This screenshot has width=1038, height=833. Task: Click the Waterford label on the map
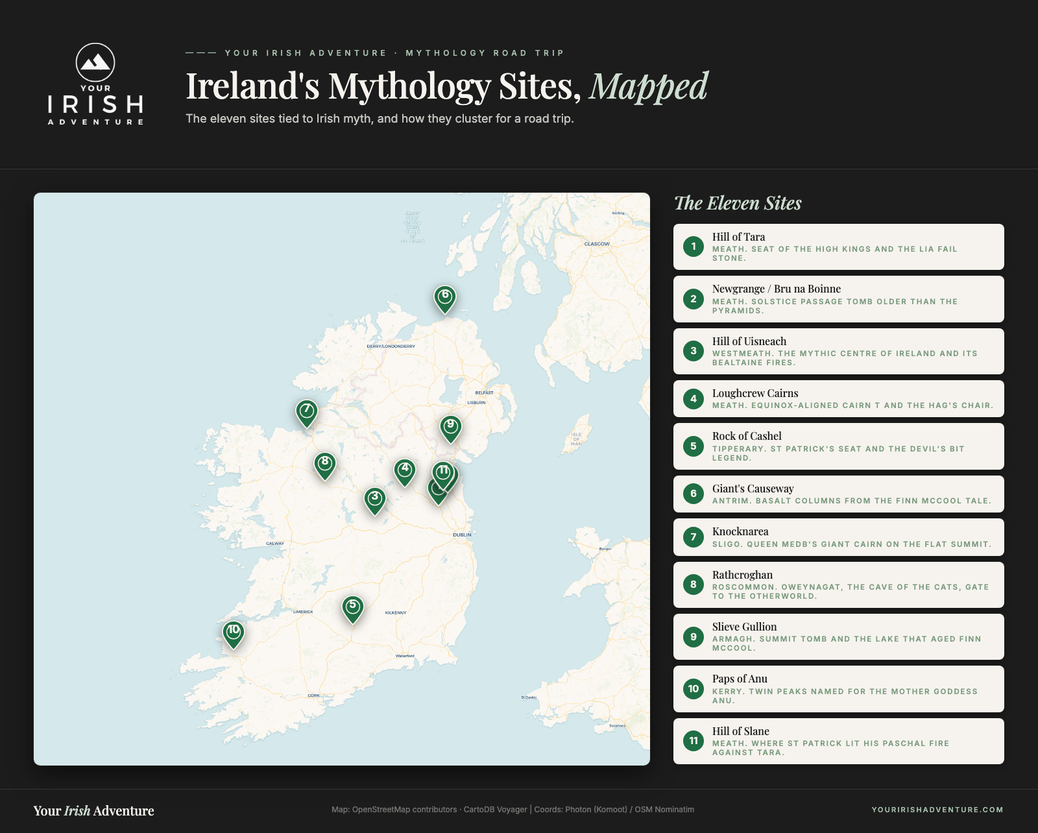pyautogui.click(x=405, y=656)
